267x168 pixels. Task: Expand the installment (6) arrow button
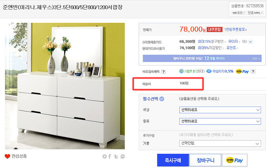(x=250, y=42)
